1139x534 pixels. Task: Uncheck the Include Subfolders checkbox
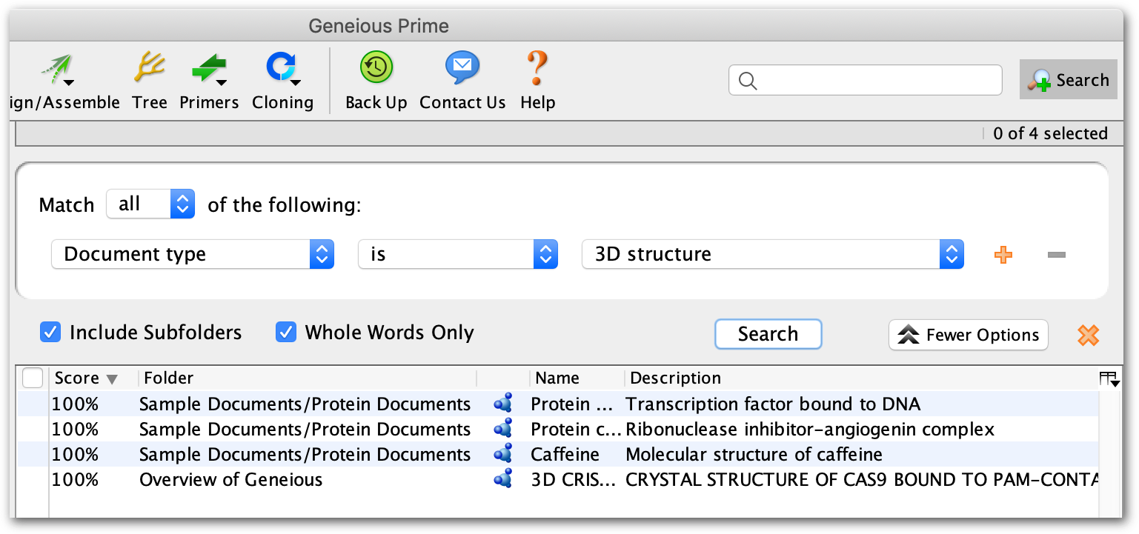tap(50, 333)
